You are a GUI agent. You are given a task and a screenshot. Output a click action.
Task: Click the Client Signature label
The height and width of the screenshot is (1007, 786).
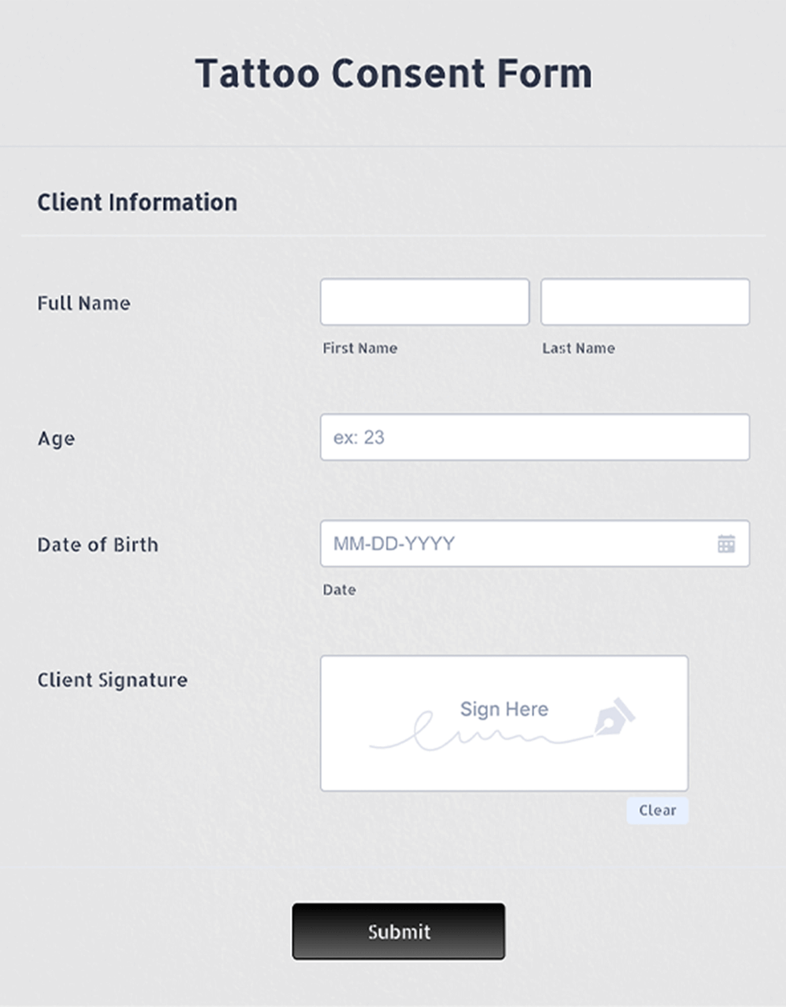point(112,680)
